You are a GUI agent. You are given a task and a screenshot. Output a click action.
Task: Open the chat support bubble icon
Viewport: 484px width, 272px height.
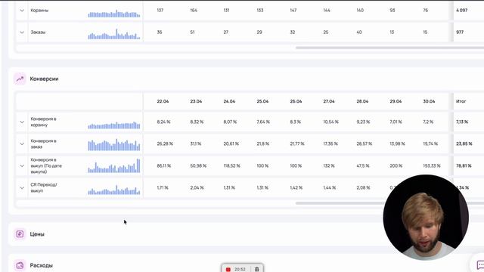point(480,264)
